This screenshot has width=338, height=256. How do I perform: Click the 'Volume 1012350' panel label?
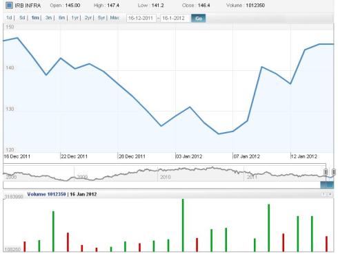click(46, 194)
